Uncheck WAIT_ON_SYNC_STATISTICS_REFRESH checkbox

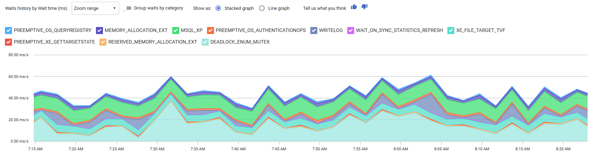pyautogui.click(x=351, y=31)
